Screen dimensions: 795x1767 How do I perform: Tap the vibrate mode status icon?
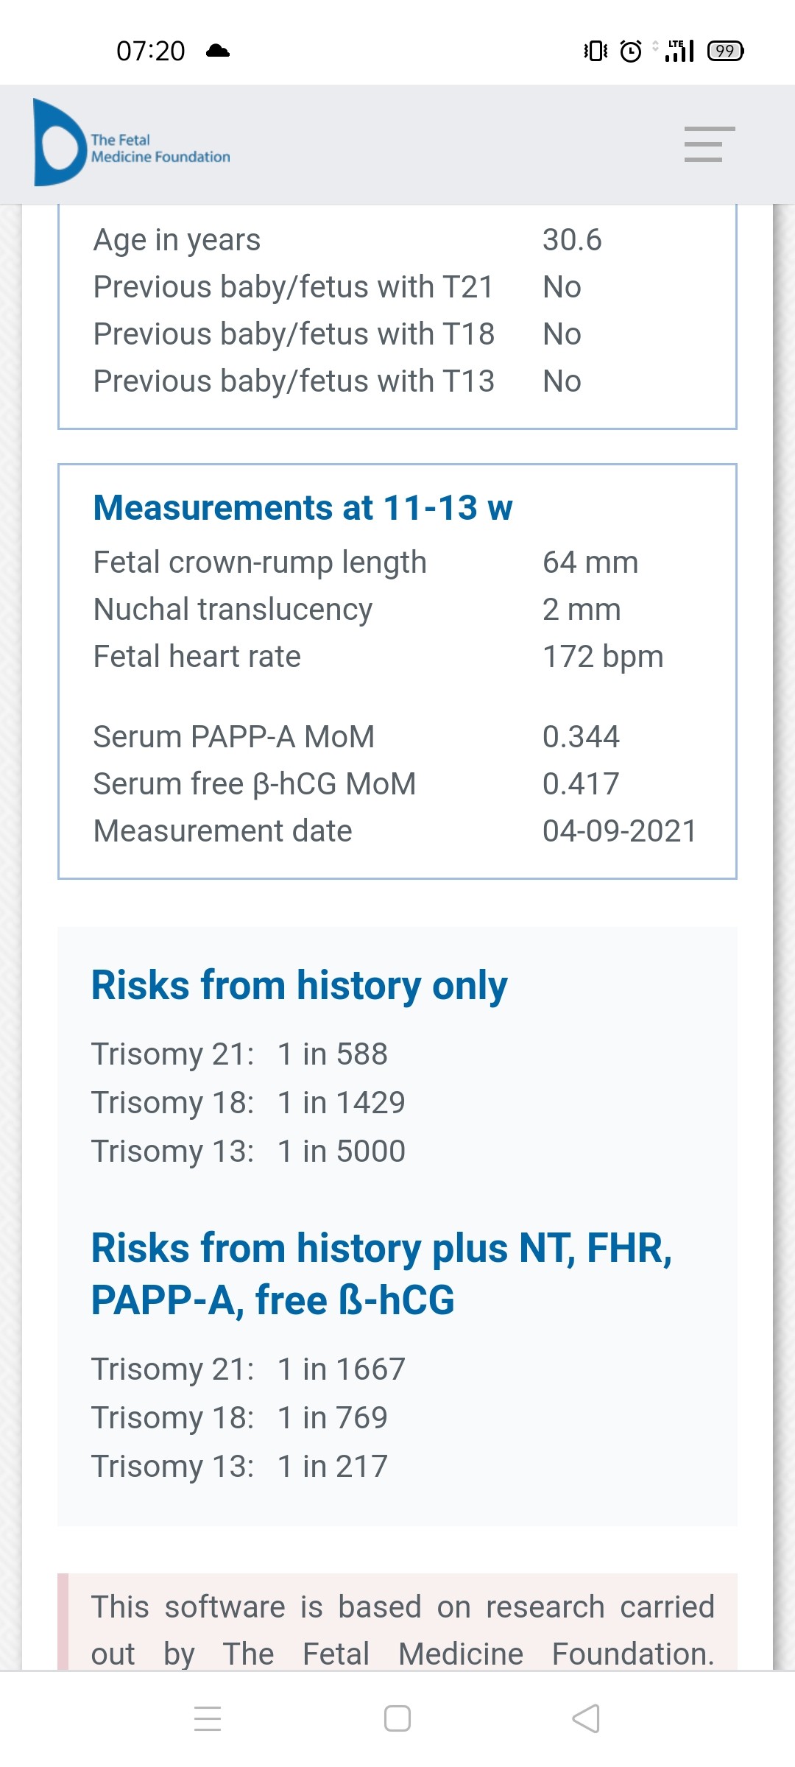coord(596,51)
